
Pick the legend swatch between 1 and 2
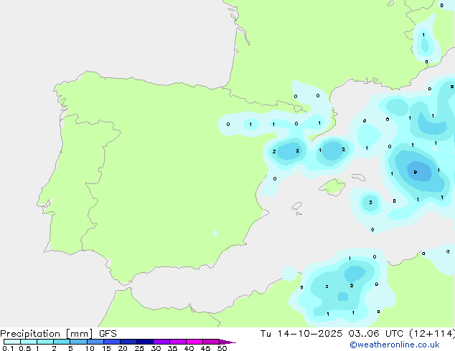45,342
